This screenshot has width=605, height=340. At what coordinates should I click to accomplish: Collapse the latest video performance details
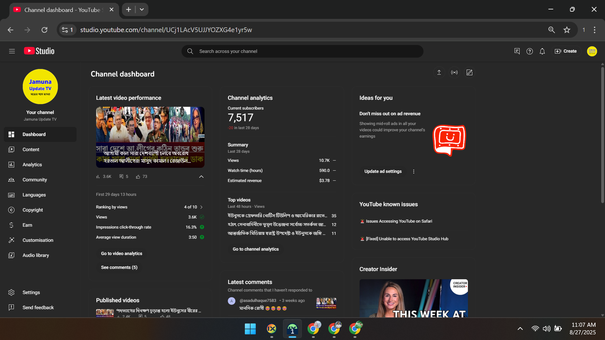point(201,176)
